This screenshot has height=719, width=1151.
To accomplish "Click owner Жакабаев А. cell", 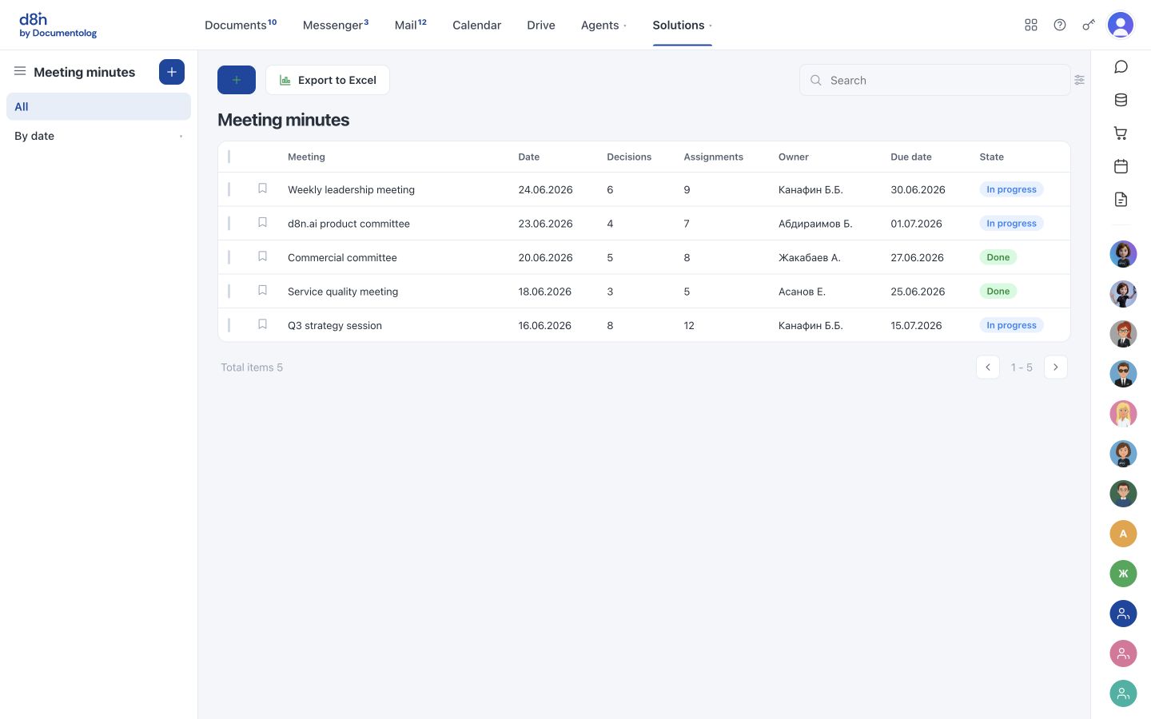I will point(810,257).
